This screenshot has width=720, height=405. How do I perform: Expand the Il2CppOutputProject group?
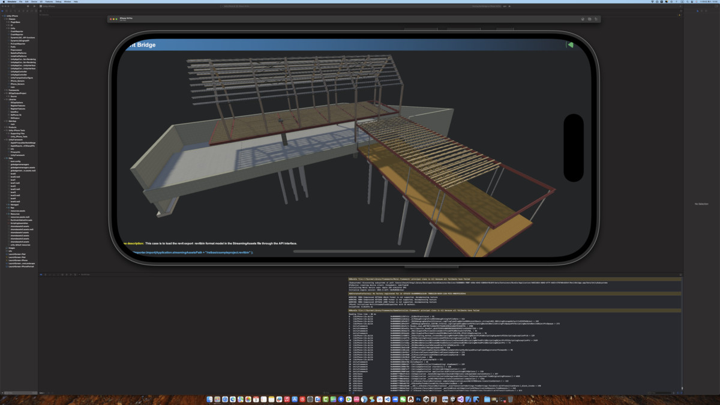4,94
